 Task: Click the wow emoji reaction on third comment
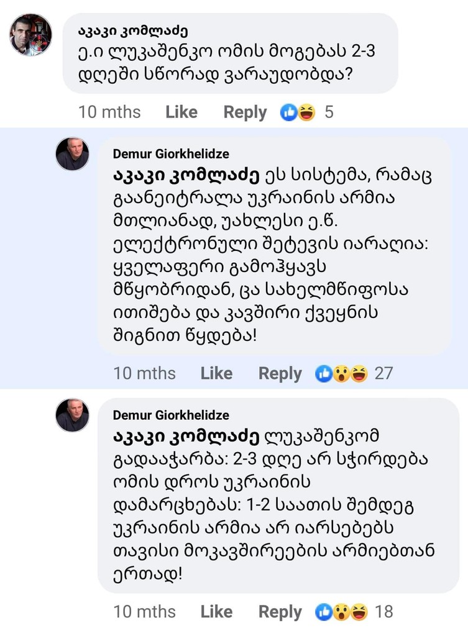tap(342, 612)
